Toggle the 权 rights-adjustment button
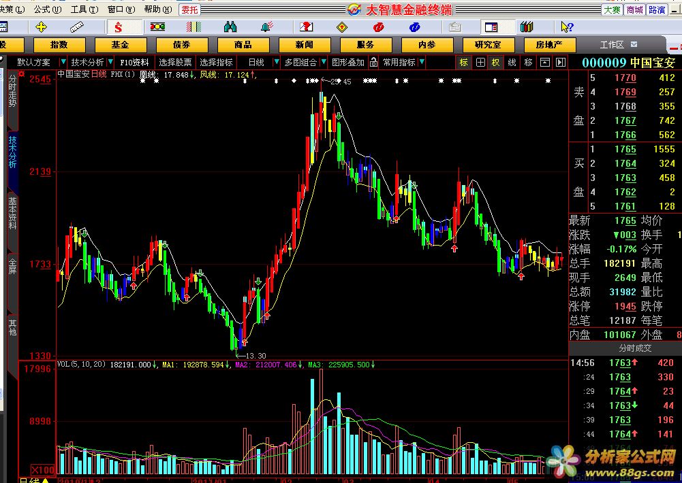The width and height of the screenshot is (682, 483). point(496,63)
